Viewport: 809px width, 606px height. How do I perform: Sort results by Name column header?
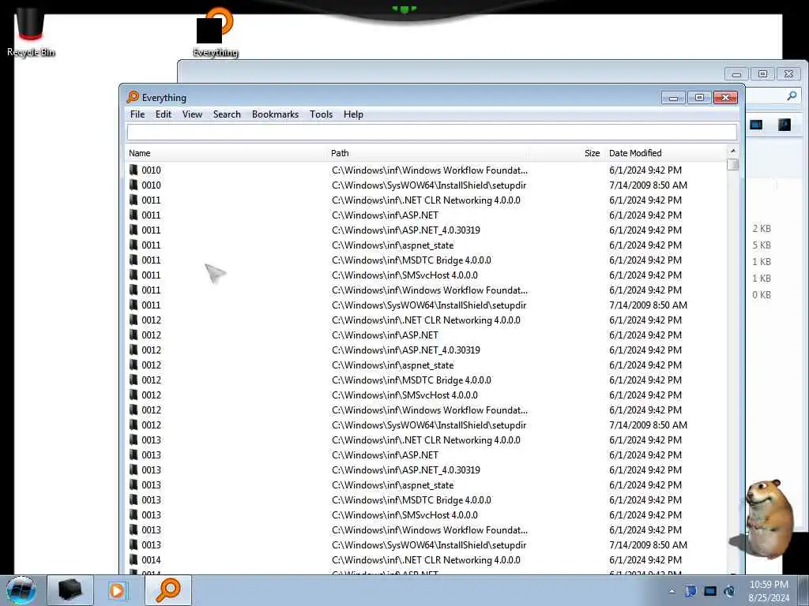pyautogui.click(x=227, y=153)
